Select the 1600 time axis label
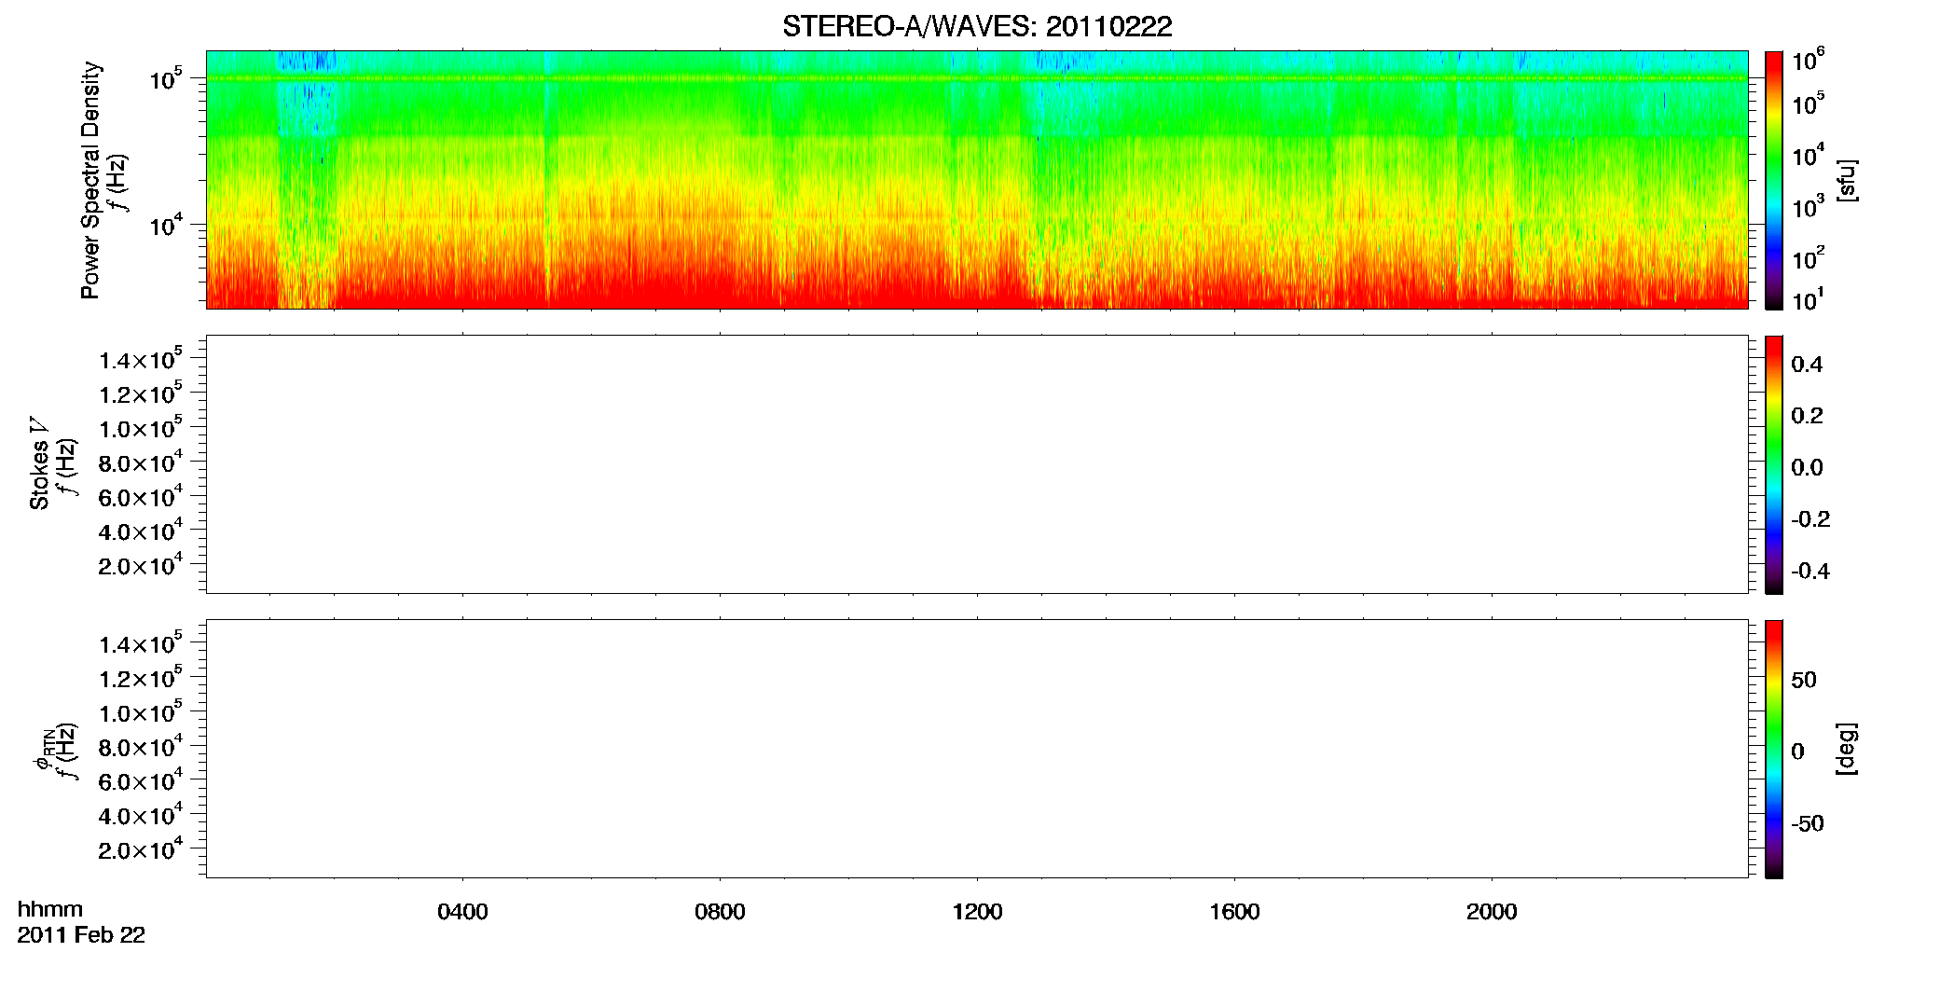Viewport: 1954px width, 1007px height. click(x=1234, y=912)
